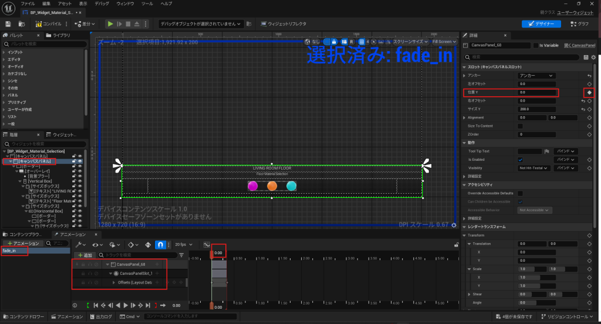Open the details panel settings gear
Viewport: 601px width, 324px height.
click(x=593, y=57)
